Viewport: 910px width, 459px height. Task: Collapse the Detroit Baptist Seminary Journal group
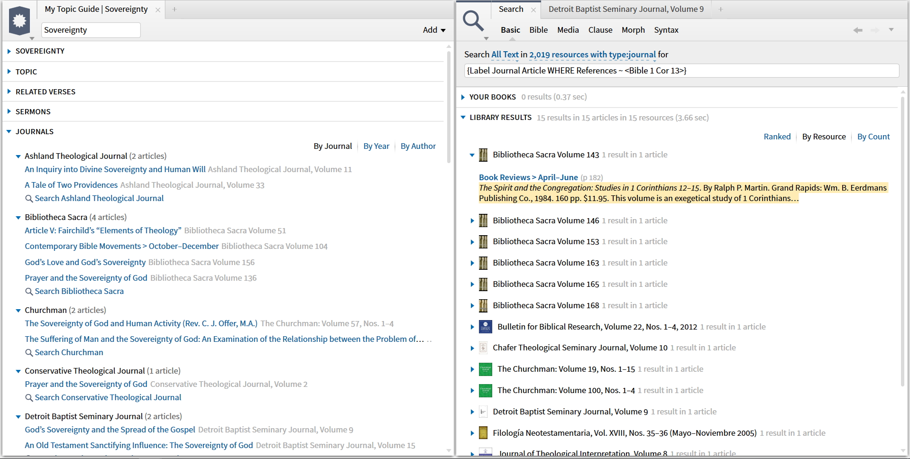click(x=18, y=417)
